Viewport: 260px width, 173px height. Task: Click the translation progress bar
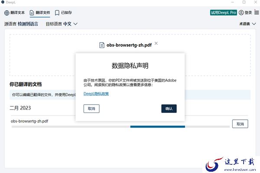(x=120, y=127)
